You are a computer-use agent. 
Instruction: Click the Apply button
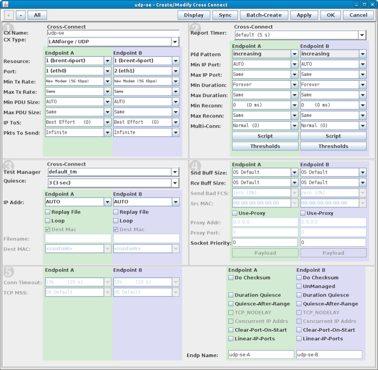pos(304,15)
